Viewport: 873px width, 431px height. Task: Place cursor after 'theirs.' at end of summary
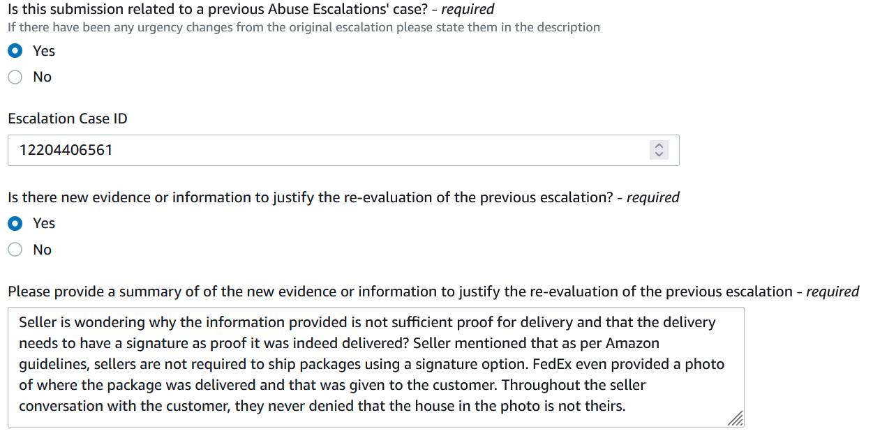pos(627,405)
